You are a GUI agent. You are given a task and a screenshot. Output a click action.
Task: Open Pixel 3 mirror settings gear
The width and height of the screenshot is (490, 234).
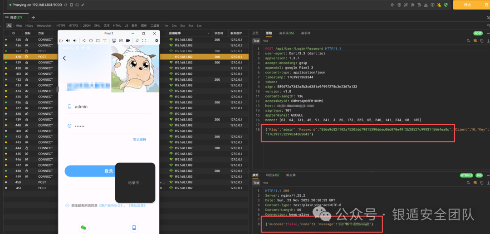pyautogui.click(x=157, y=41)
